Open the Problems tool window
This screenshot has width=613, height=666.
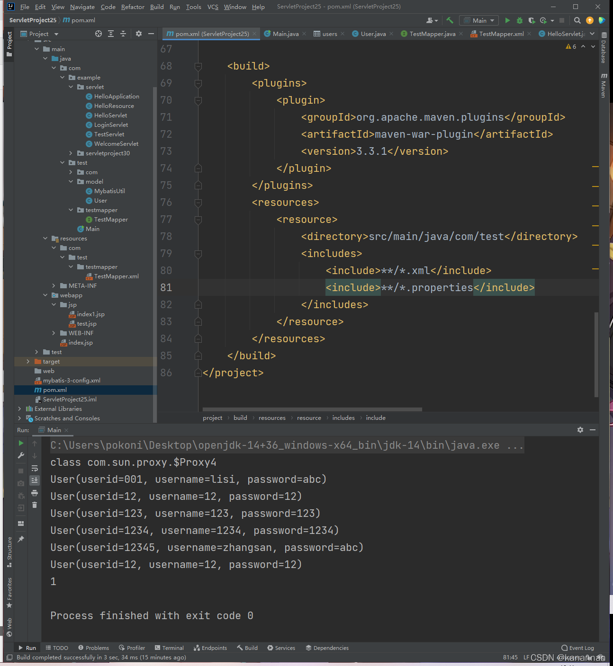pyautogui.click(x=94, y=648)
